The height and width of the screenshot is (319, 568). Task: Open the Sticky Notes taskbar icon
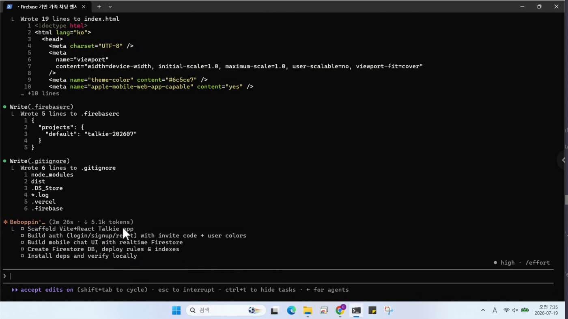[372, 310]
